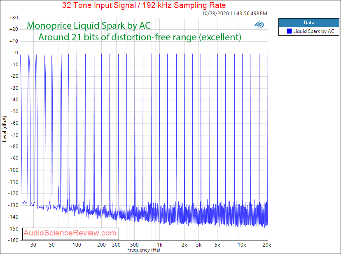This screenshot has width=341, height=254.
Task: Click the Level (dBrA) axis label
Action: 5,129
